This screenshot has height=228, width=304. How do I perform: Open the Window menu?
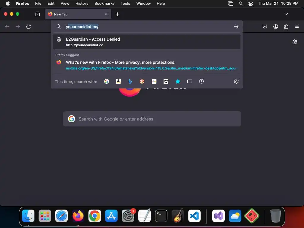(143, 3)
